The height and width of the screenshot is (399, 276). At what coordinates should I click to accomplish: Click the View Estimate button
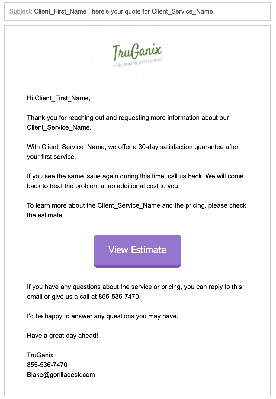click(137, 251)
